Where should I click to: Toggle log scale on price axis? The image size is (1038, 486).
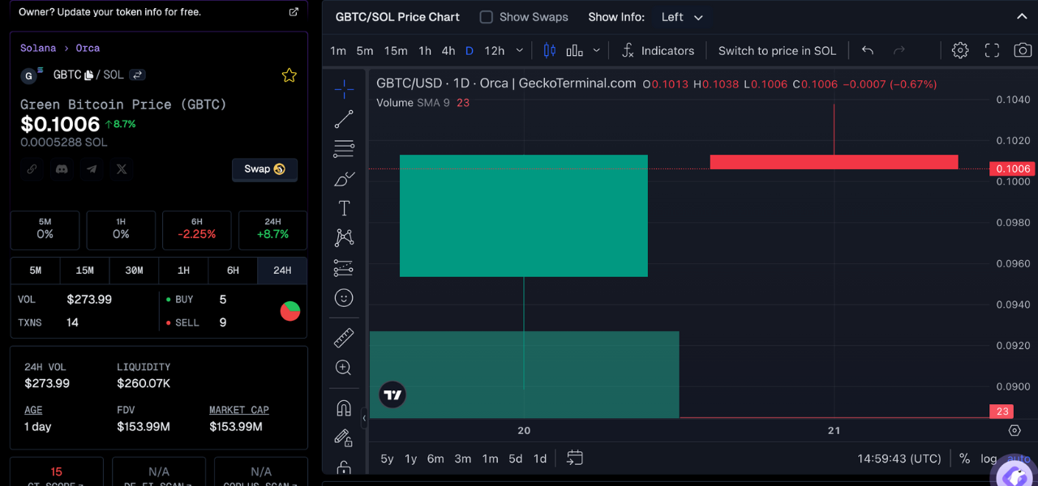[988, 458]
